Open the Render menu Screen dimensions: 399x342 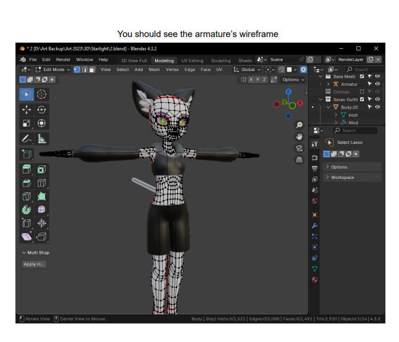[x=63, y=60]
